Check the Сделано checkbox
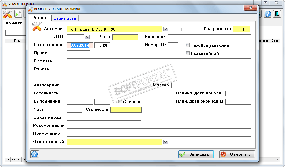The width and height of the screenshot is (285, 167). [x=120, y=101]
